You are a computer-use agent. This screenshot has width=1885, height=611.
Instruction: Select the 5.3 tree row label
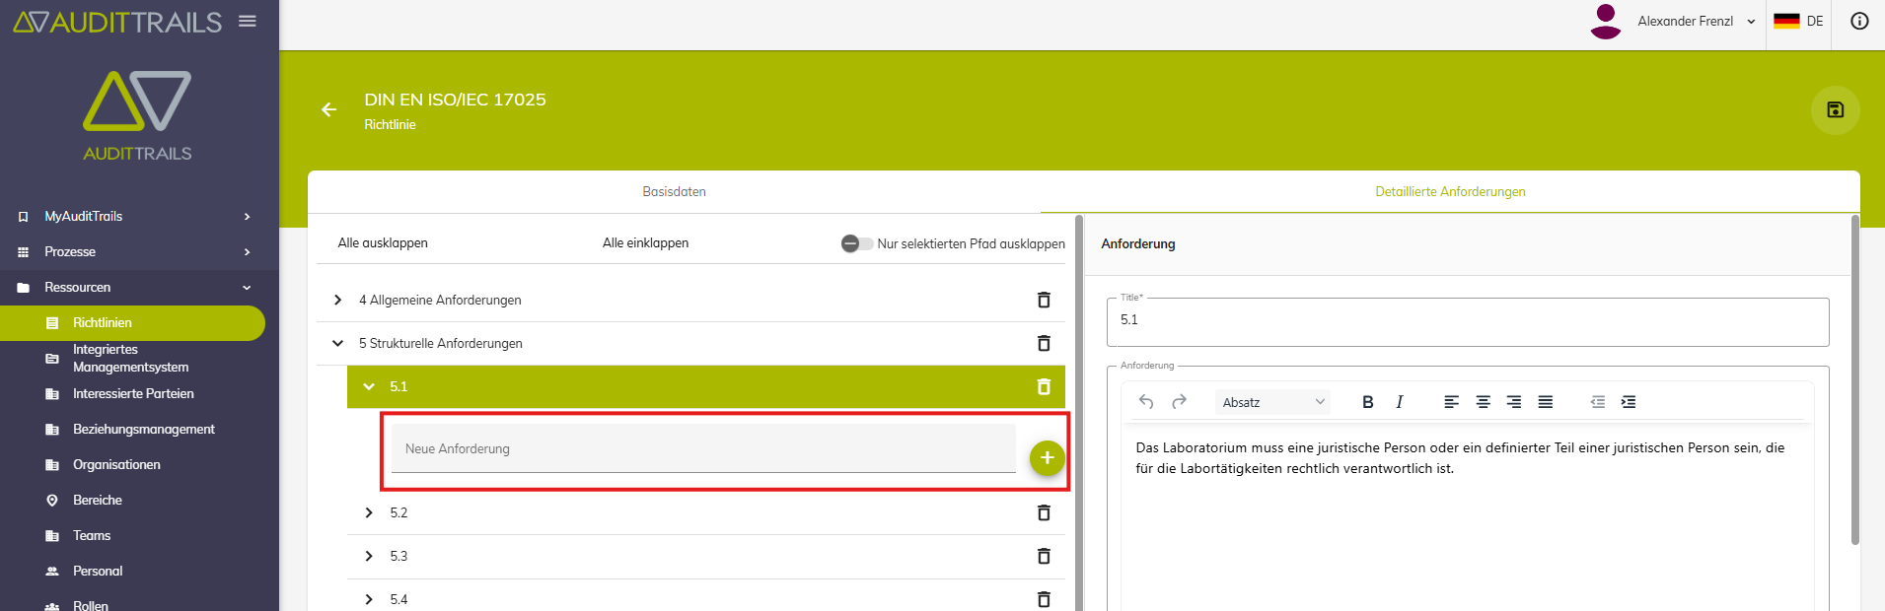[399, 556]
